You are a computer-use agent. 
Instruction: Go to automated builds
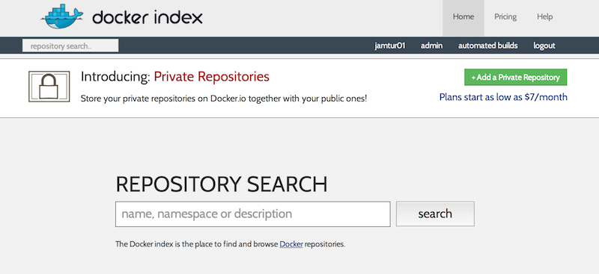pos(488,46)
